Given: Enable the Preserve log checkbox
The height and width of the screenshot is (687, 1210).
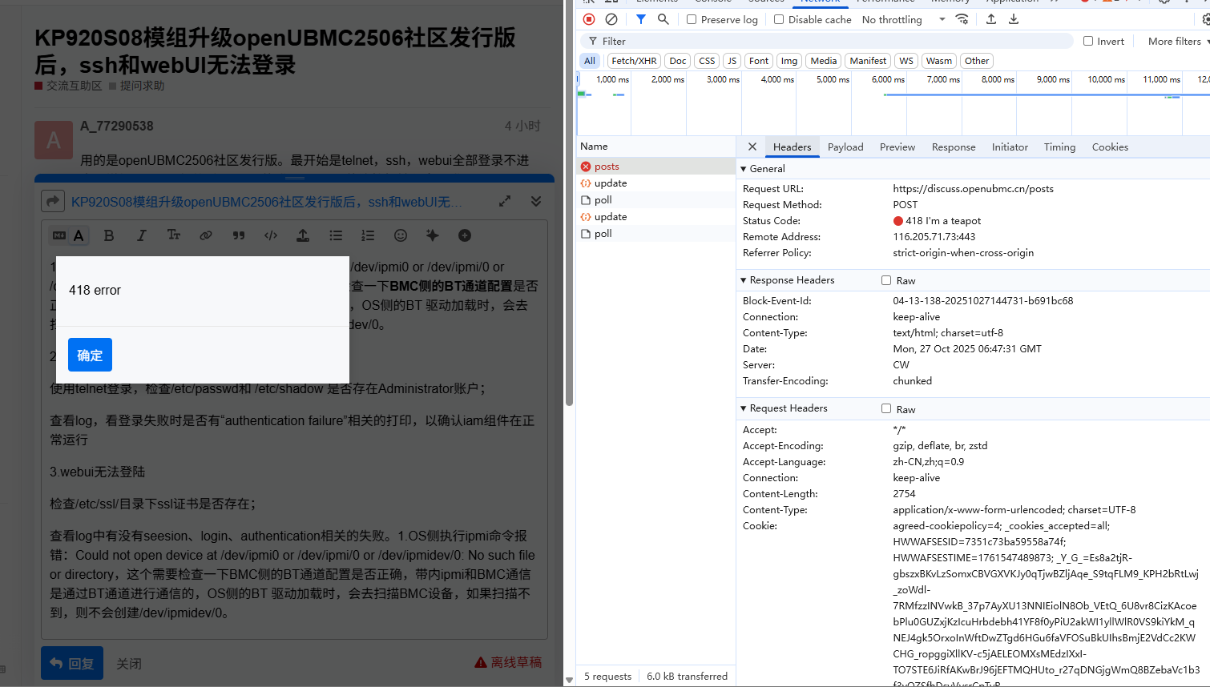Looking at the screenshot, I should (692, 19).
